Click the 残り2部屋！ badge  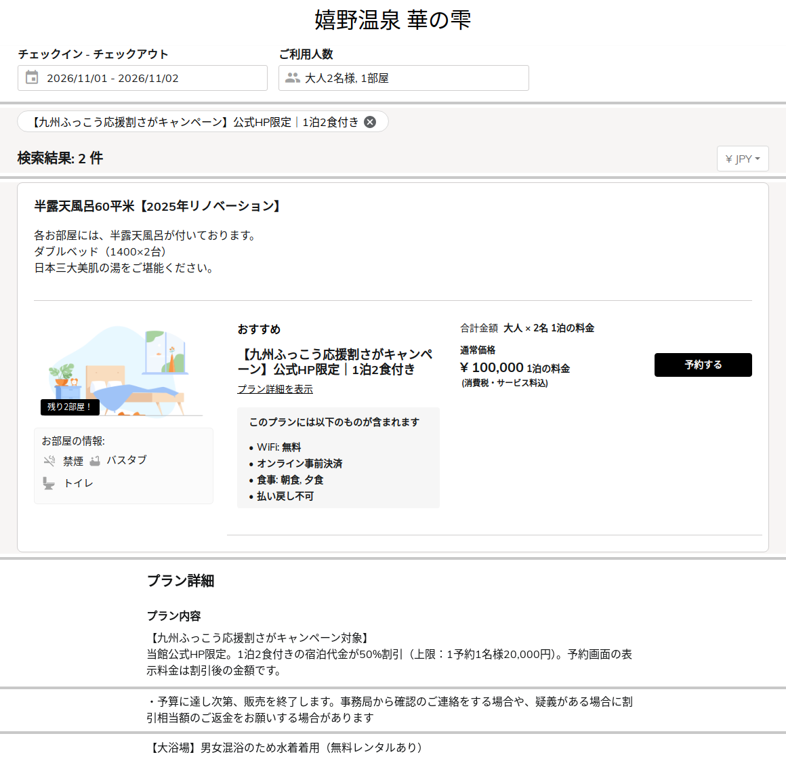point(70,407)
